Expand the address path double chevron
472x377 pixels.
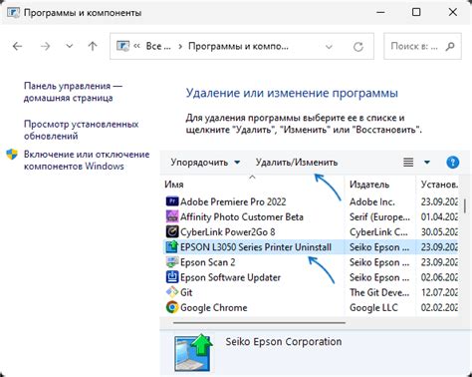pos(136,46)
